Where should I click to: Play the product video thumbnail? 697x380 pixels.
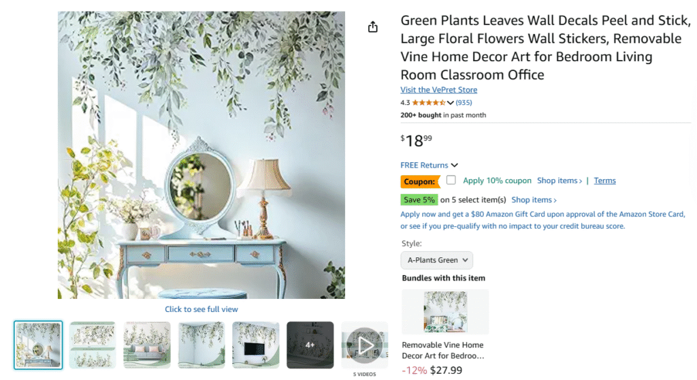[365, 345]
